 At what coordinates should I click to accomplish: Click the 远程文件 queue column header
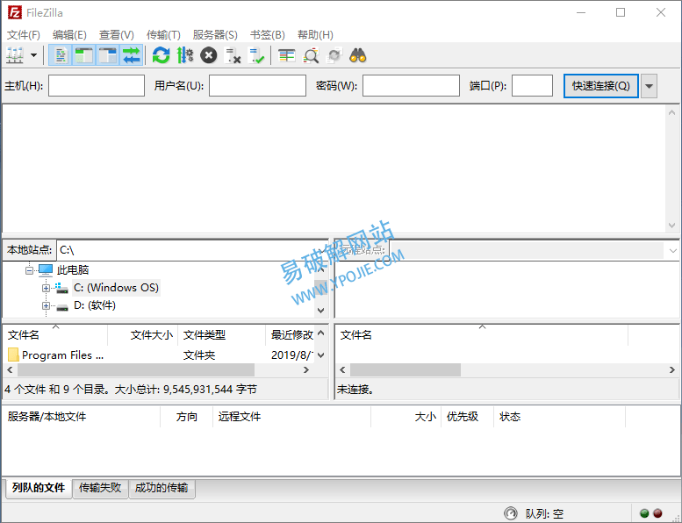click(291, 417)
